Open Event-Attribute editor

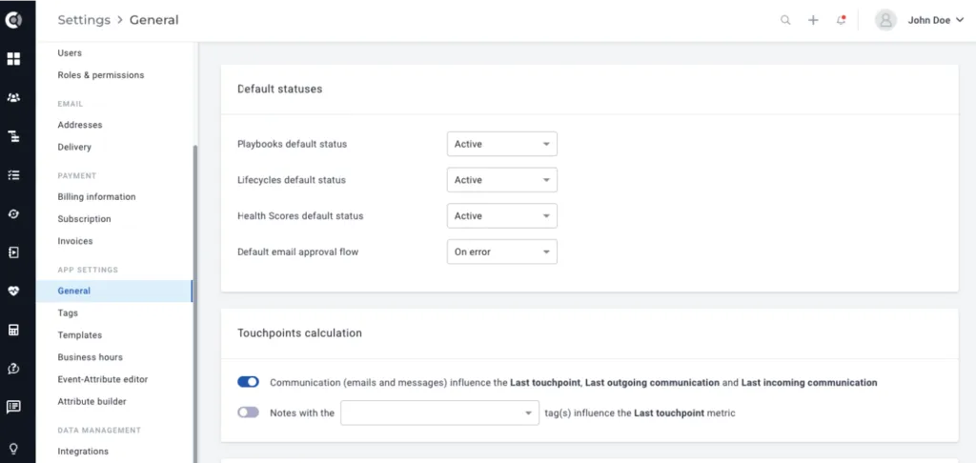(103, 379)
